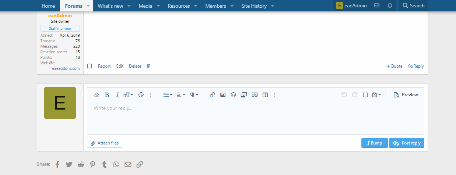The image size is (456, 175).
Task: Click the eraser remove formatting icon
Action: 97,95
